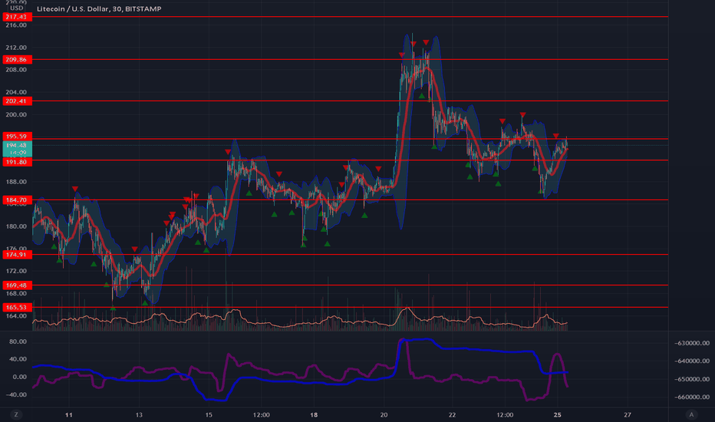Click date label 13 on time axis
715x422 pixels.
[139, 414]
